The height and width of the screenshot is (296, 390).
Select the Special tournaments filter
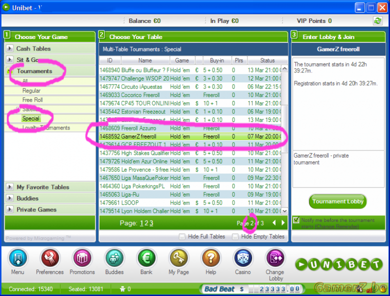coord(31,118)
